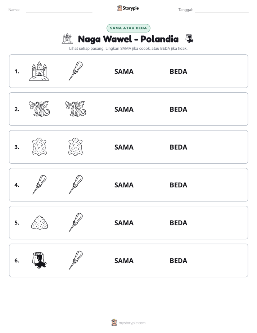
Task: Open the mystorypie.com footer link
Action: 132,323
